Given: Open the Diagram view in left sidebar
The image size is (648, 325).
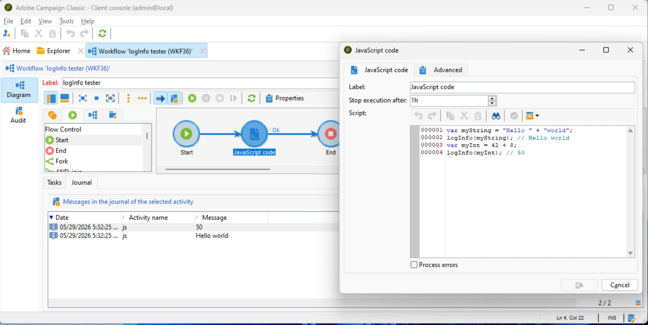Looking at the screenshot, I should (19, 90).
